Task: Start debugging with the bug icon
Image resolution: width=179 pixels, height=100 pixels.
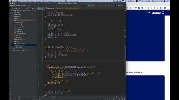Action: (100, 6)
